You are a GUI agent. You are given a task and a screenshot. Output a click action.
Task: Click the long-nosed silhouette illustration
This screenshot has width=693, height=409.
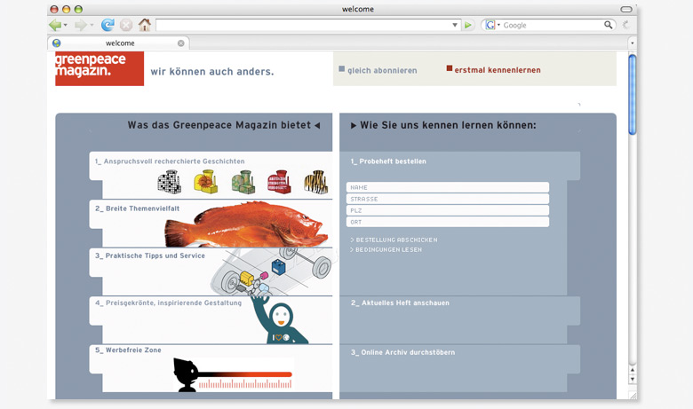pos(233,375)
